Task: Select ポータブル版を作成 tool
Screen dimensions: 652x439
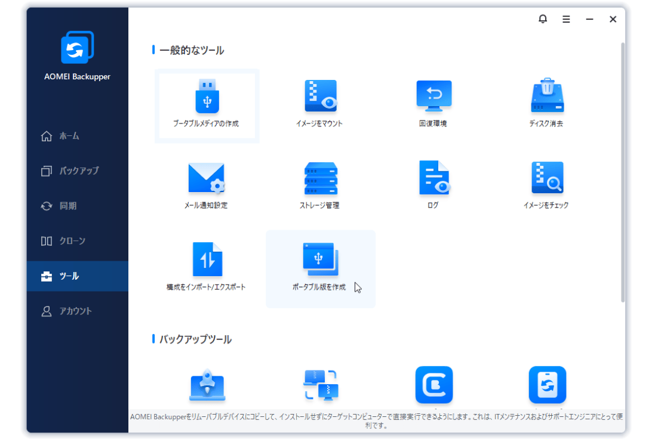Action: tap(320, 269)
